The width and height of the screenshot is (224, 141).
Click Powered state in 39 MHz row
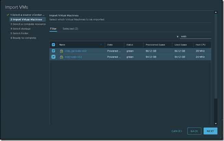tap(114, 51)
